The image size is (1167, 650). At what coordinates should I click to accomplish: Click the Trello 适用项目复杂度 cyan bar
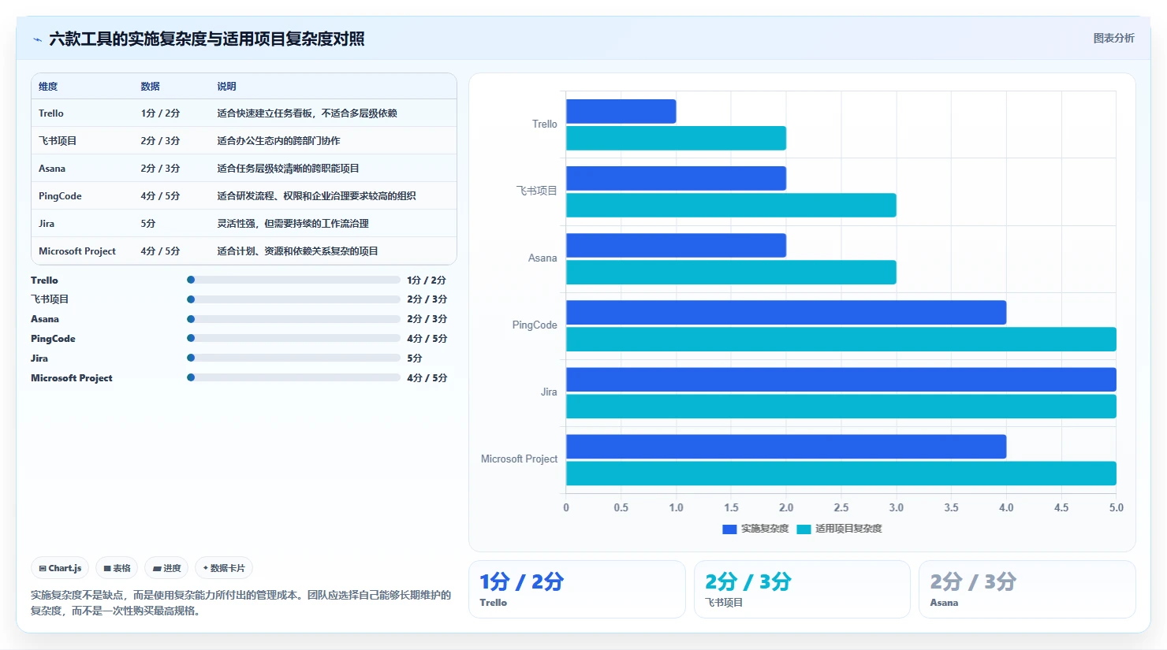pyautogui.click(x=677, y=138)
